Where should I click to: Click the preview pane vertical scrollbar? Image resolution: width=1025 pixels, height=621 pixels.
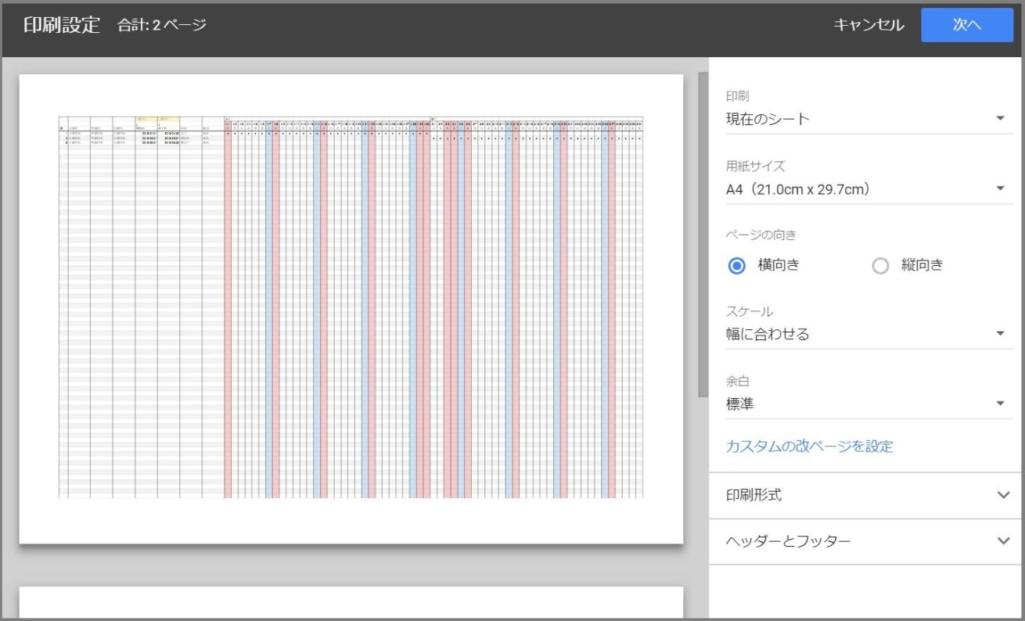[703, 234]
